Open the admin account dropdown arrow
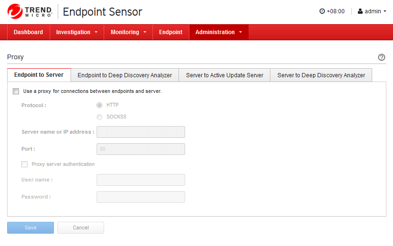This screenshot has width=393, height=246. pyautogui.click(x=384, y=11)
